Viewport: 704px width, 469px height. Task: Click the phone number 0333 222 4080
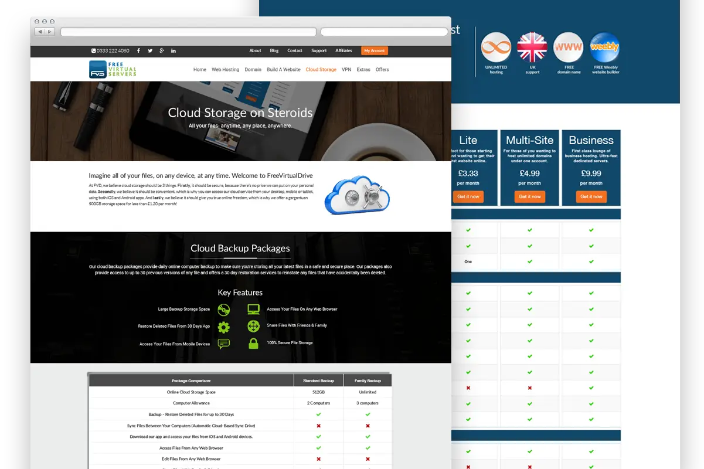113,51
